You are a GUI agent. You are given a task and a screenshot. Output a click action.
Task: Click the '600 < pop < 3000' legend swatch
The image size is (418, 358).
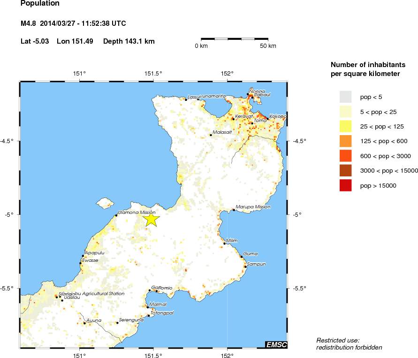tap(345, 156)
